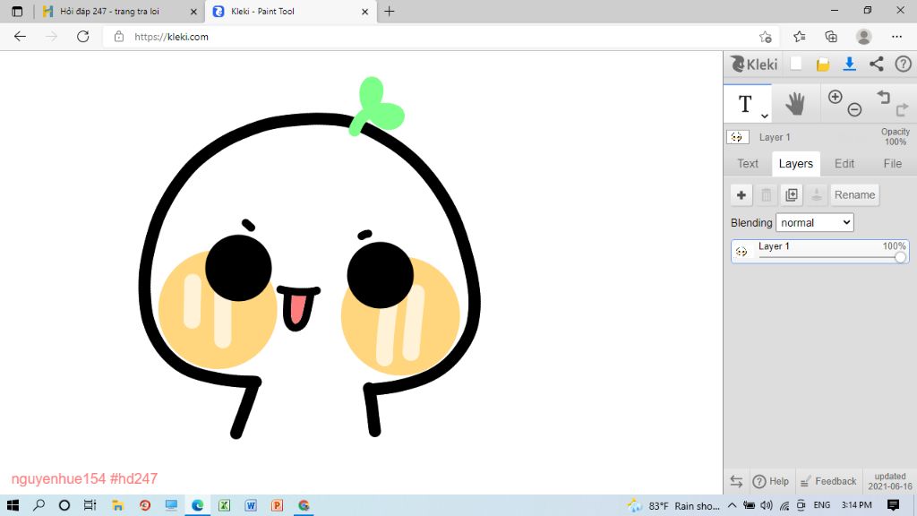Viewport: 917px width, 516px height.
Task: Open an image with the folder icon
Action: point(823,64)
